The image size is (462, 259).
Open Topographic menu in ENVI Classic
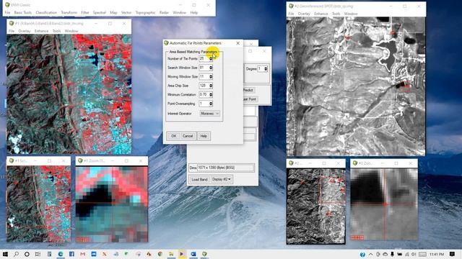(145, 13)
